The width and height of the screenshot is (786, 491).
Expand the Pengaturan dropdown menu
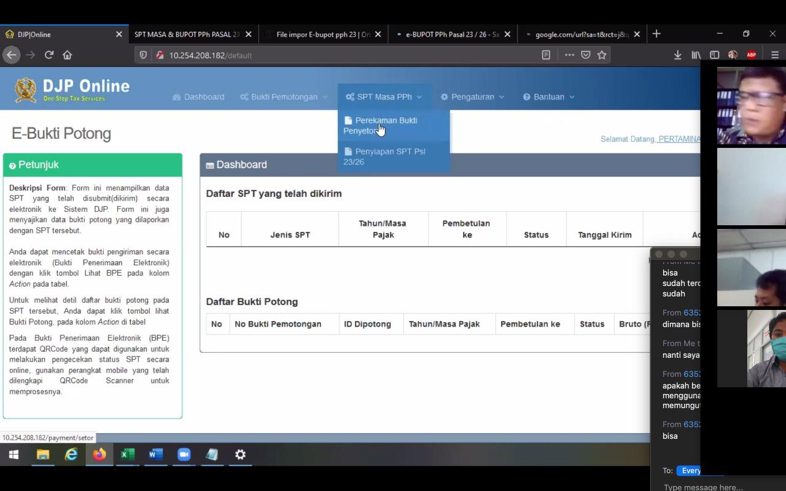tap(472, 97)
